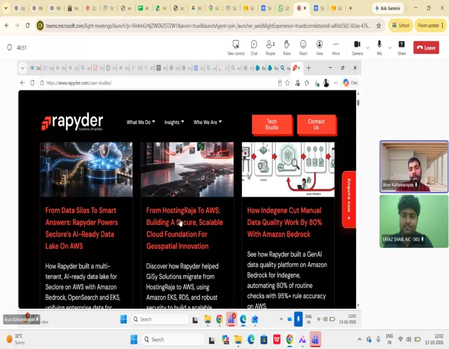449x349 pixels.
Task: Open Ask Gemini in Chrome
Action: pyautogui.click(x=388, y=8)
